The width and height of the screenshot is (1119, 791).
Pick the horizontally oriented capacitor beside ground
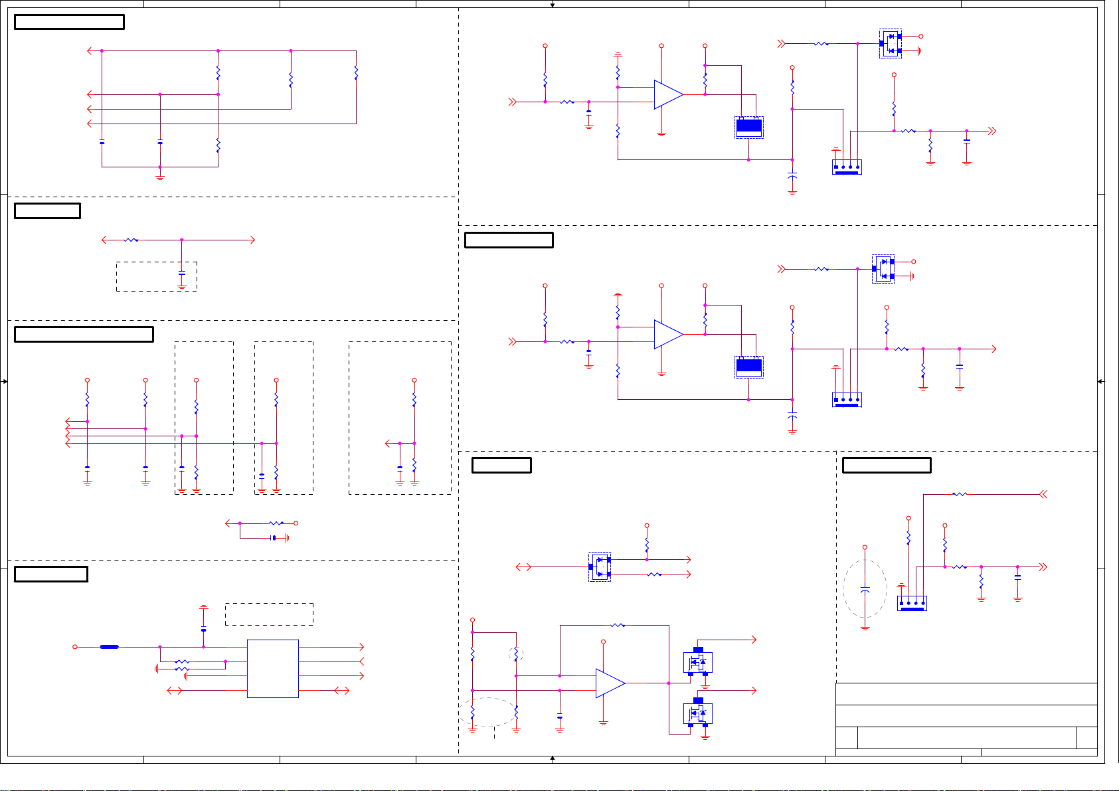(274, 538)
